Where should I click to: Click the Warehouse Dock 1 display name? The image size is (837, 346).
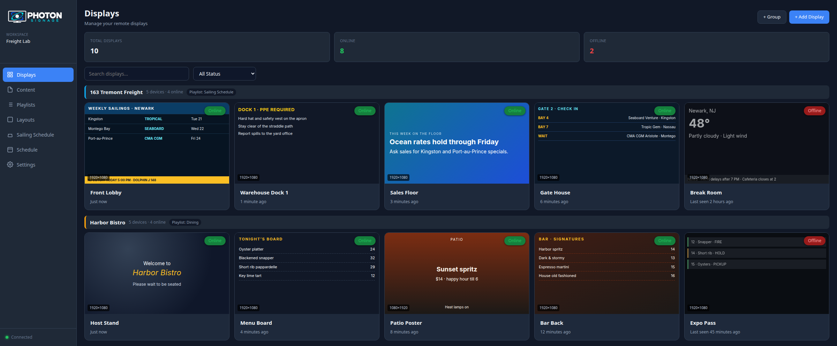pyautogui.click(x=264, y=193)
